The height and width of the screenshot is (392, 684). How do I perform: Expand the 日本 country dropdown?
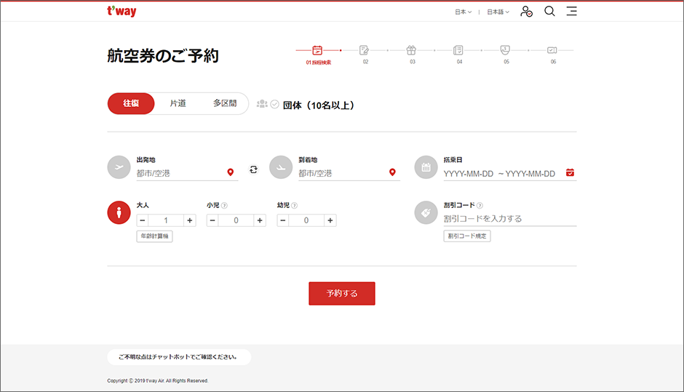coord(463,12)
